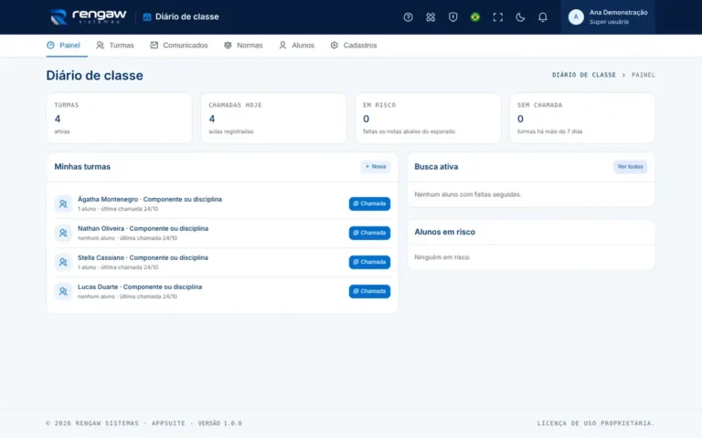Go to the Normas tab
The width and height of the screenshot is (702, 438).
[x=243, y=45]
